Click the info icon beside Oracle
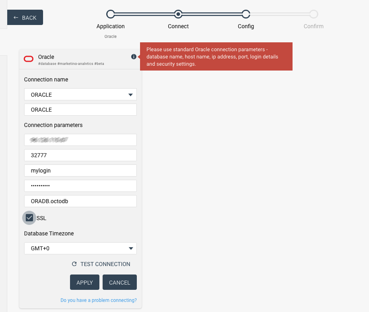 tap(134, 56)
